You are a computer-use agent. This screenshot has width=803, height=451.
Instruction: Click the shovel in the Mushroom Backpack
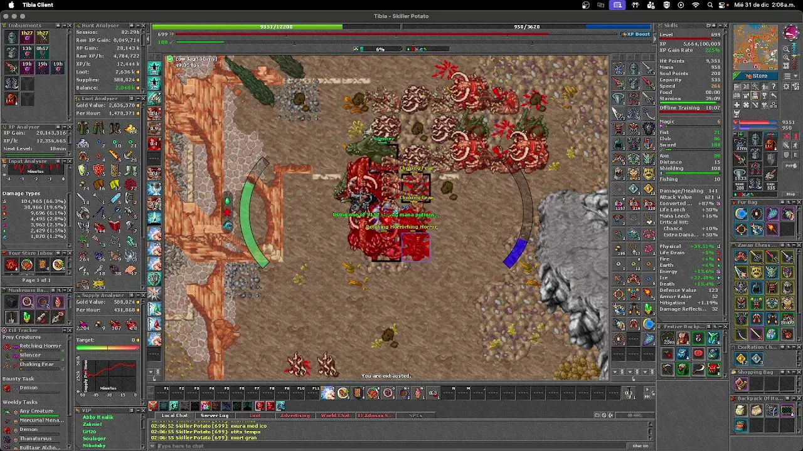tap(11, 318)
